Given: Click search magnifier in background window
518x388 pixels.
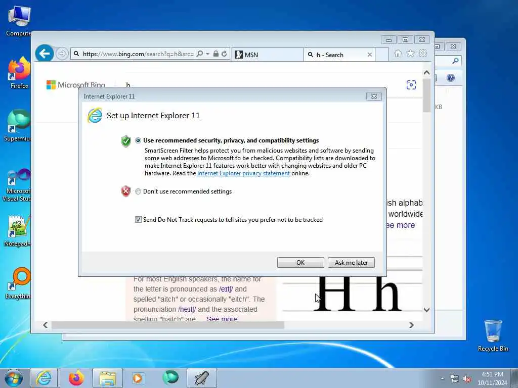Looking at the screenshot, I should click(x=455, y=61).
